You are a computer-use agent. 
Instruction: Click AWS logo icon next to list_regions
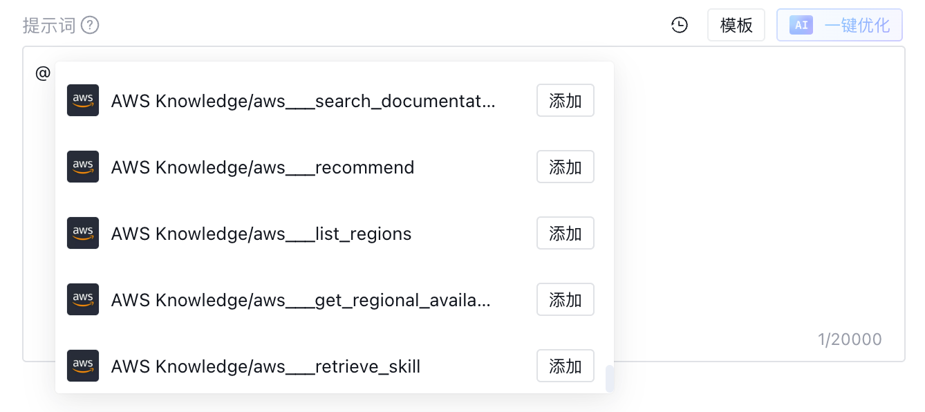[x=83, y=234]
